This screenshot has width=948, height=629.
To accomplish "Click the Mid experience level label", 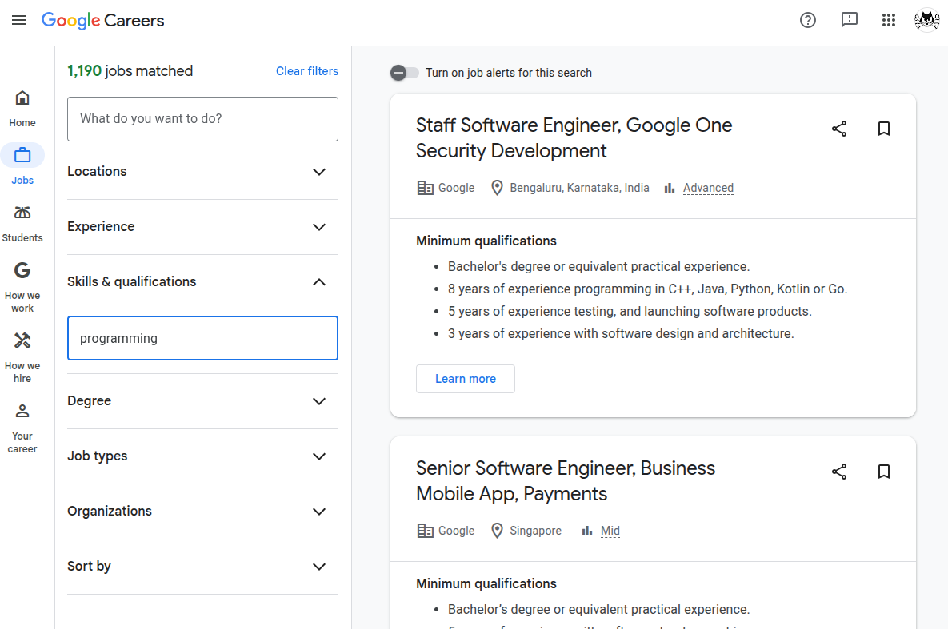I will coord(610,531).
